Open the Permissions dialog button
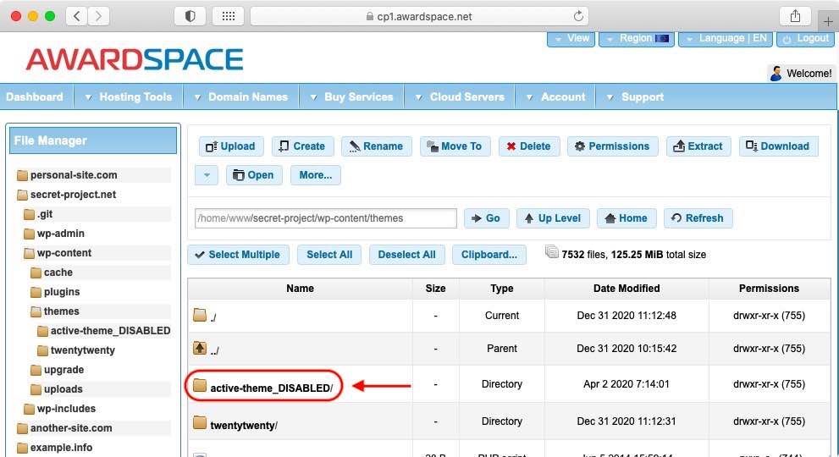 pos(612,146)
